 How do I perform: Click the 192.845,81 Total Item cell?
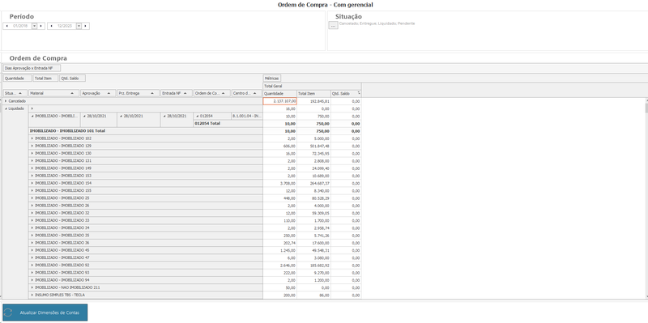click(x=313, y=101)
